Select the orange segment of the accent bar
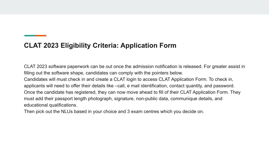 click(x=41, y=36)
